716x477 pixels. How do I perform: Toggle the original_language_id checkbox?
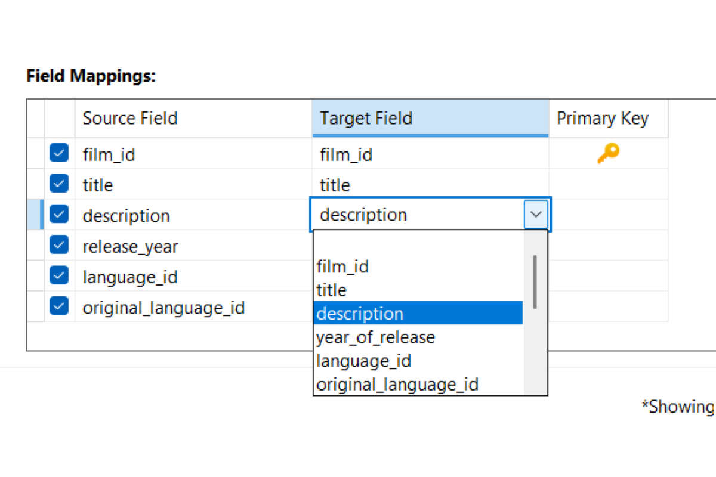pos(58,306)
